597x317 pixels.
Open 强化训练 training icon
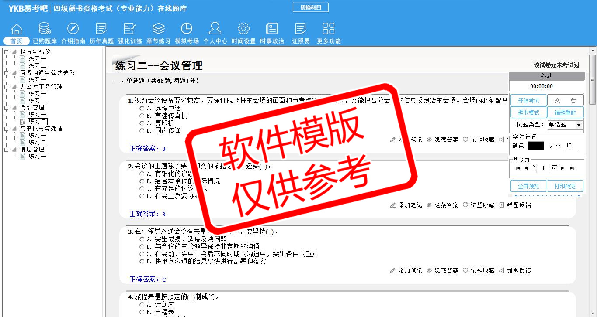click(130, 29)
